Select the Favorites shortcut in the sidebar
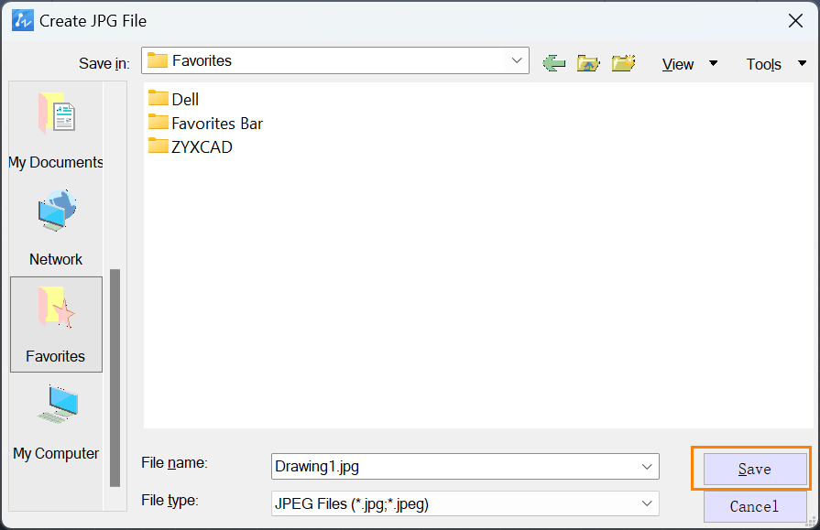This screenshot has height=530, width=820. 56,325
